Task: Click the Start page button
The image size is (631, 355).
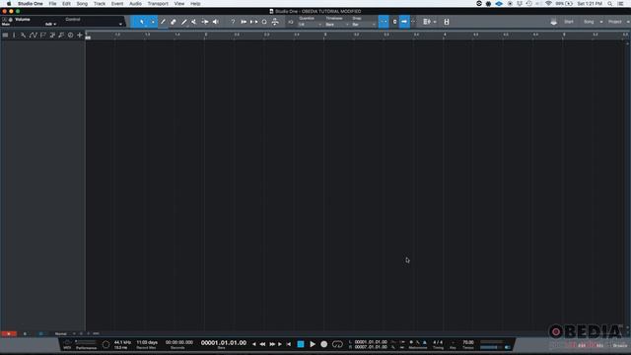Action: tap(569, 22)
